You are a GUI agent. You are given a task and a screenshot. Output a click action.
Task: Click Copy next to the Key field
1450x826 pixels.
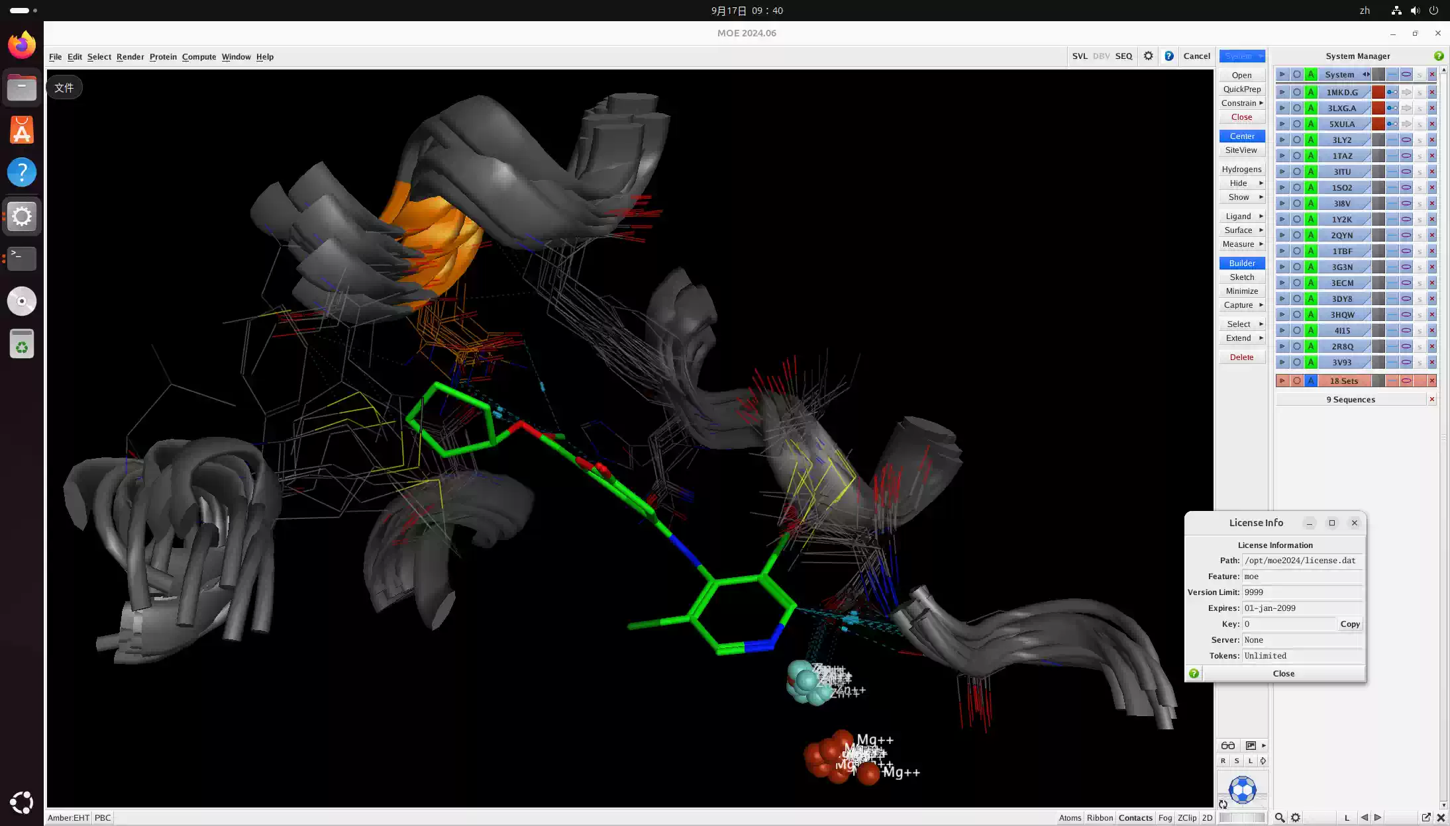point(1350,623)
